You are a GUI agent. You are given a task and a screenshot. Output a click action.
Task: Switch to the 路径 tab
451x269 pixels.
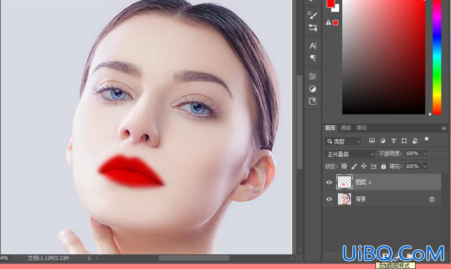pos(361,128)
